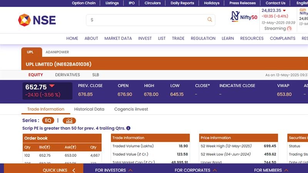Click the Nifty50 index logo
Screen dimensions: 308x173
click(x=244, y=17)
